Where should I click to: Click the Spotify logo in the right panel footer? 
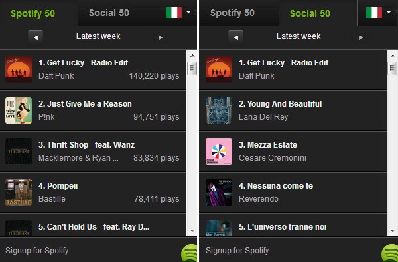(390, 253)
